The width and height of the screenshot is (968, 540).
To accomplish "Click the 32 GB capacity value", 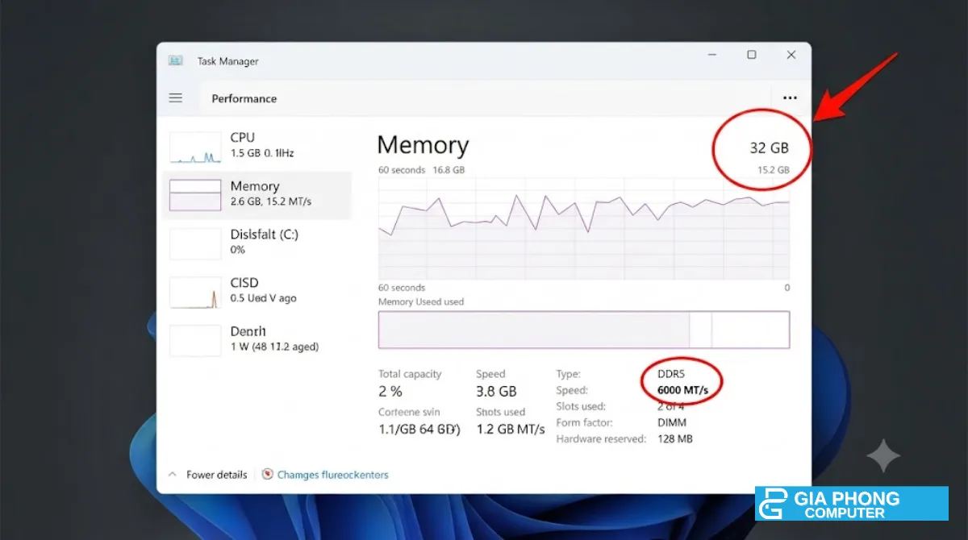I will (769, 147).
